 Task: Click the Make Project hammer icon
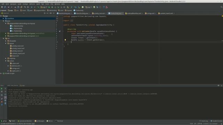tap(38, 7)
